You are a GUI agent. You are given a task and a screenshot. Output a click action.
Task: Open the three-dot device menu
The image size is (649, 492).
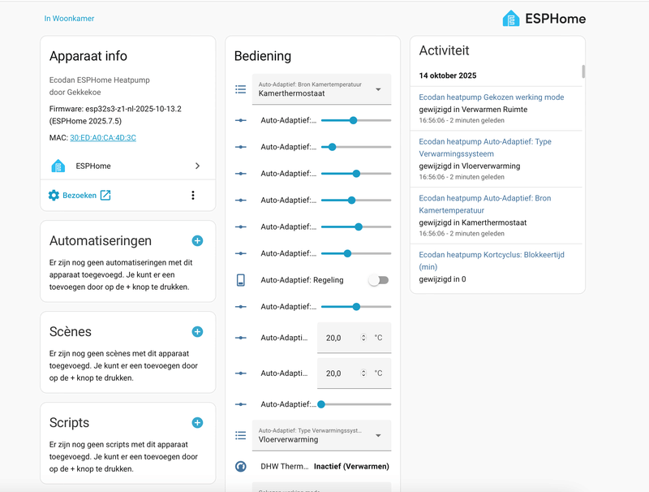click(193, 196)
